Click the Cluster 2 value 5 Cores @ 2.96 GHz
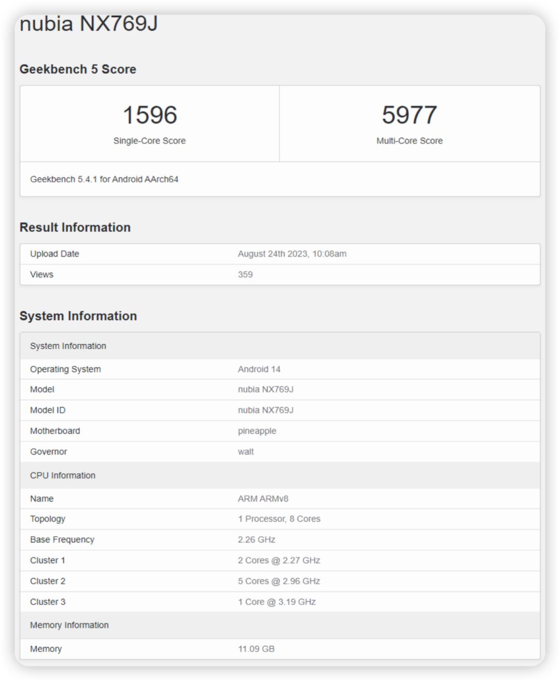 278,581
